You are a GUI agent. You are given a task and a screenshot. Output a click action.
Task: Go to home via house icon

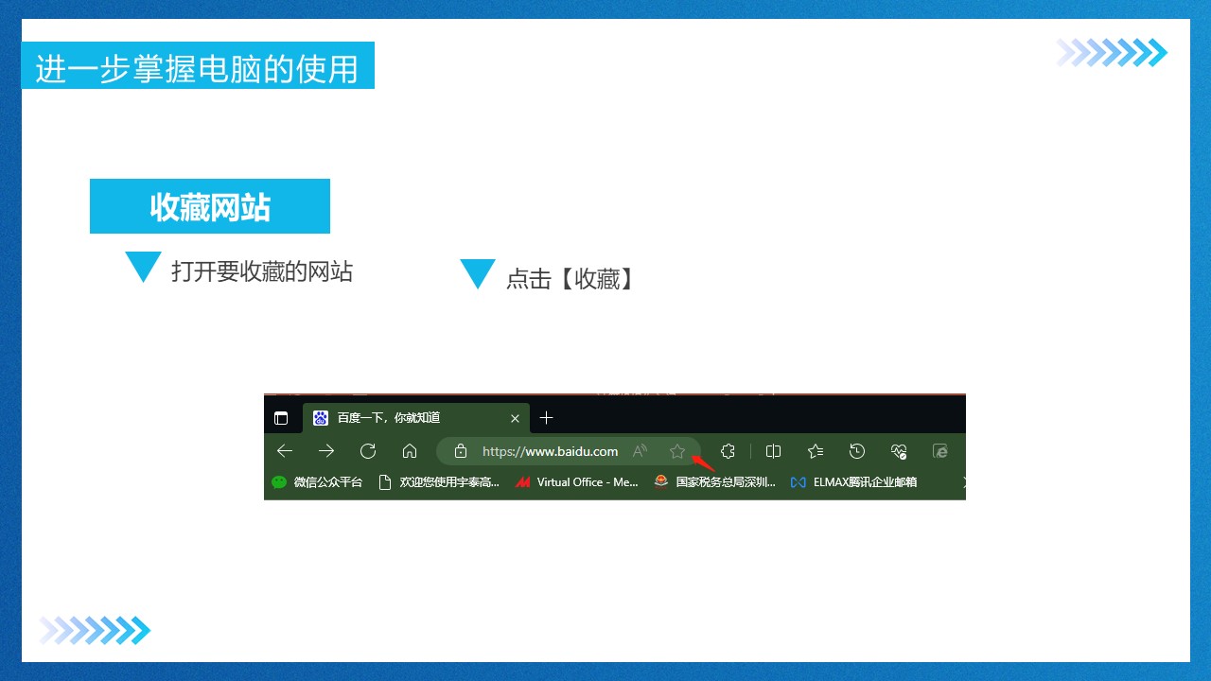pos(410,451)
